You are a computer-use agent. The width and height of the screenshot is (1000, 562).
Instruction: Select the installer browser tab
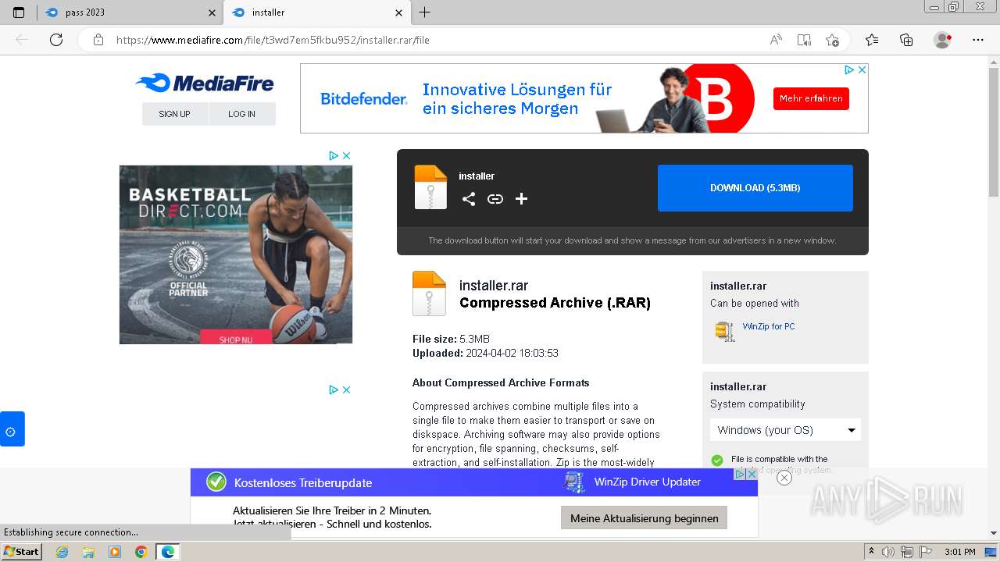point(316,12)
